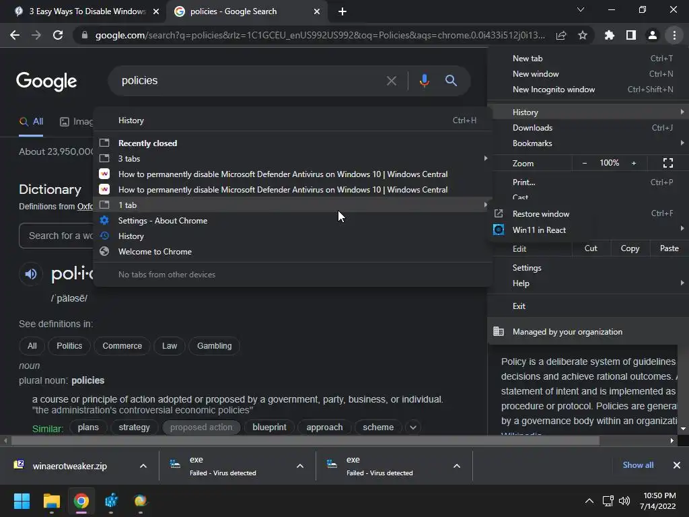This screenshot has width=689, height=517.
Task: Click the share page icon in address bar
Action: 561,35
